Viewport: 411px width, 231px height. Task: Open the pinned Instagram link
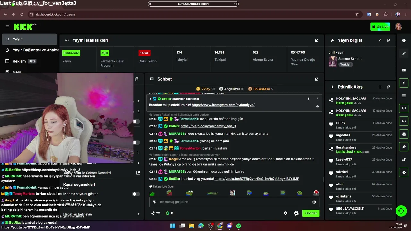point(223,105)
